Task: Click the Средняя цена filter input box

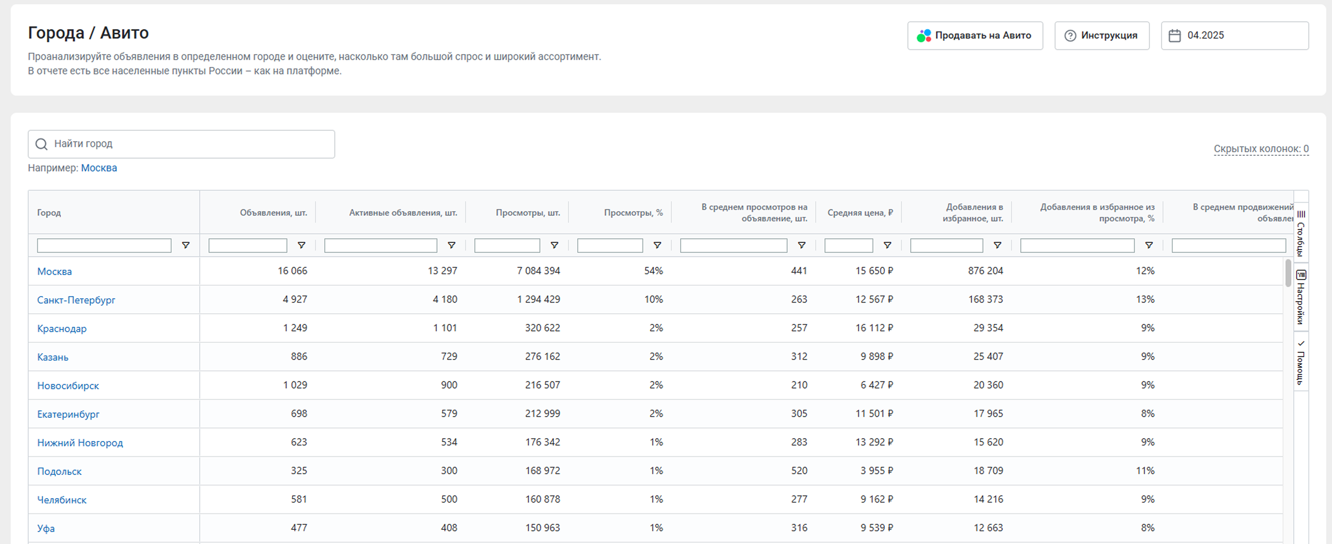Action: (x=849, y=245)
